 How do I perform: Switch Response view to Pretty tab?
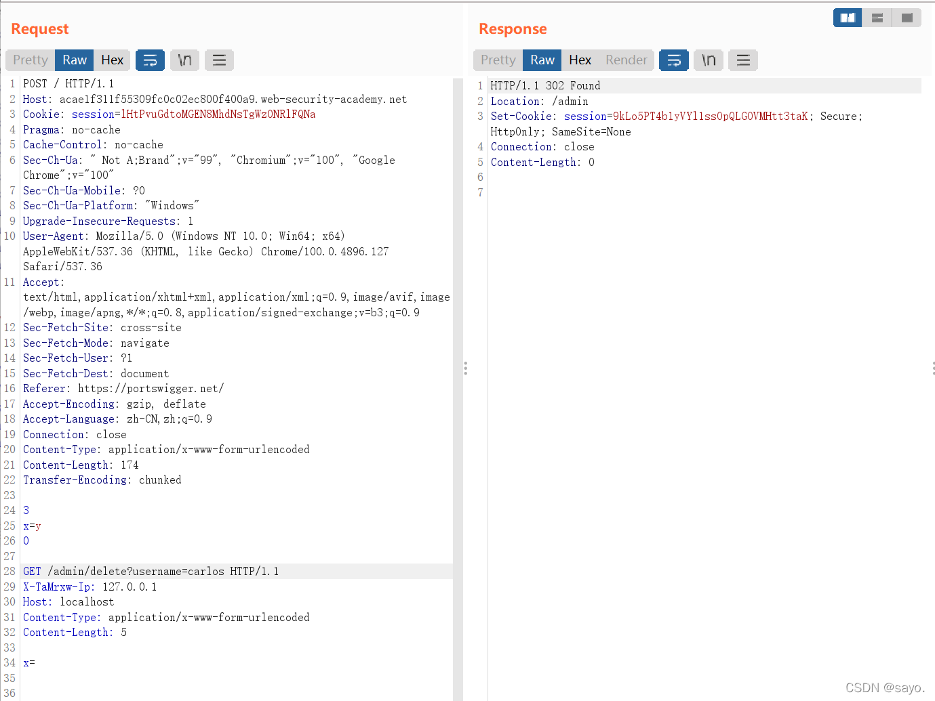[498, 60]
